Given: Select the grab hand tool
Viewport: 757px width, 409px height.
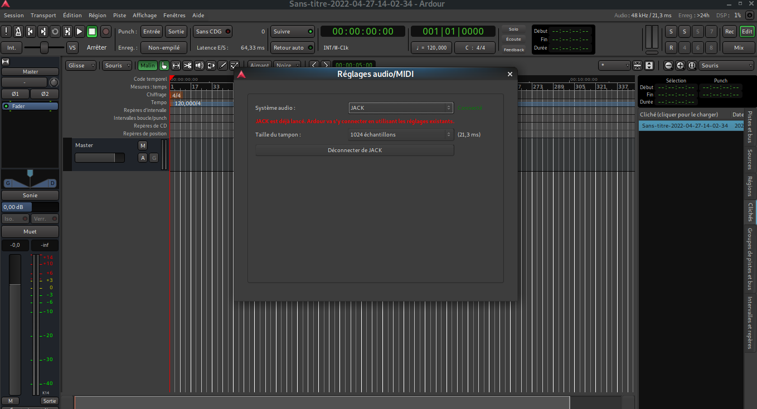Looking at the screenshot, I should (164, 66).
